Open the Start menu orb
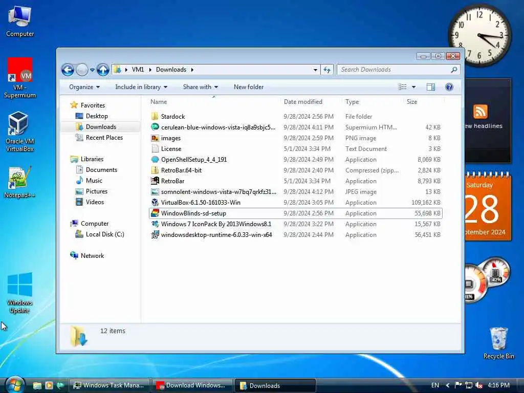 [14, 385]
